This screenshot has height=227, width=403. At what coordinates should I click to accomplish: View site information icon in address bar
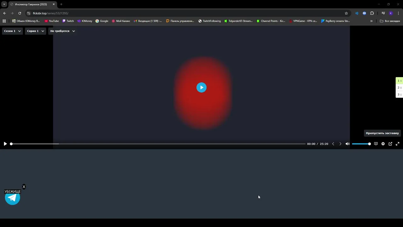tap(29, 13)
